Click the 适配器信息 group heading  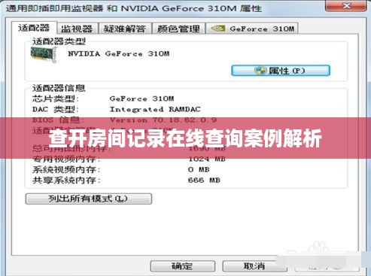59,88
